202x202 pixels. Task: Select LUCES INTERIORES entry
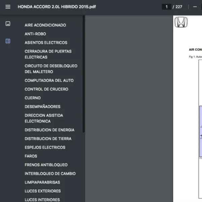point(42,200)
